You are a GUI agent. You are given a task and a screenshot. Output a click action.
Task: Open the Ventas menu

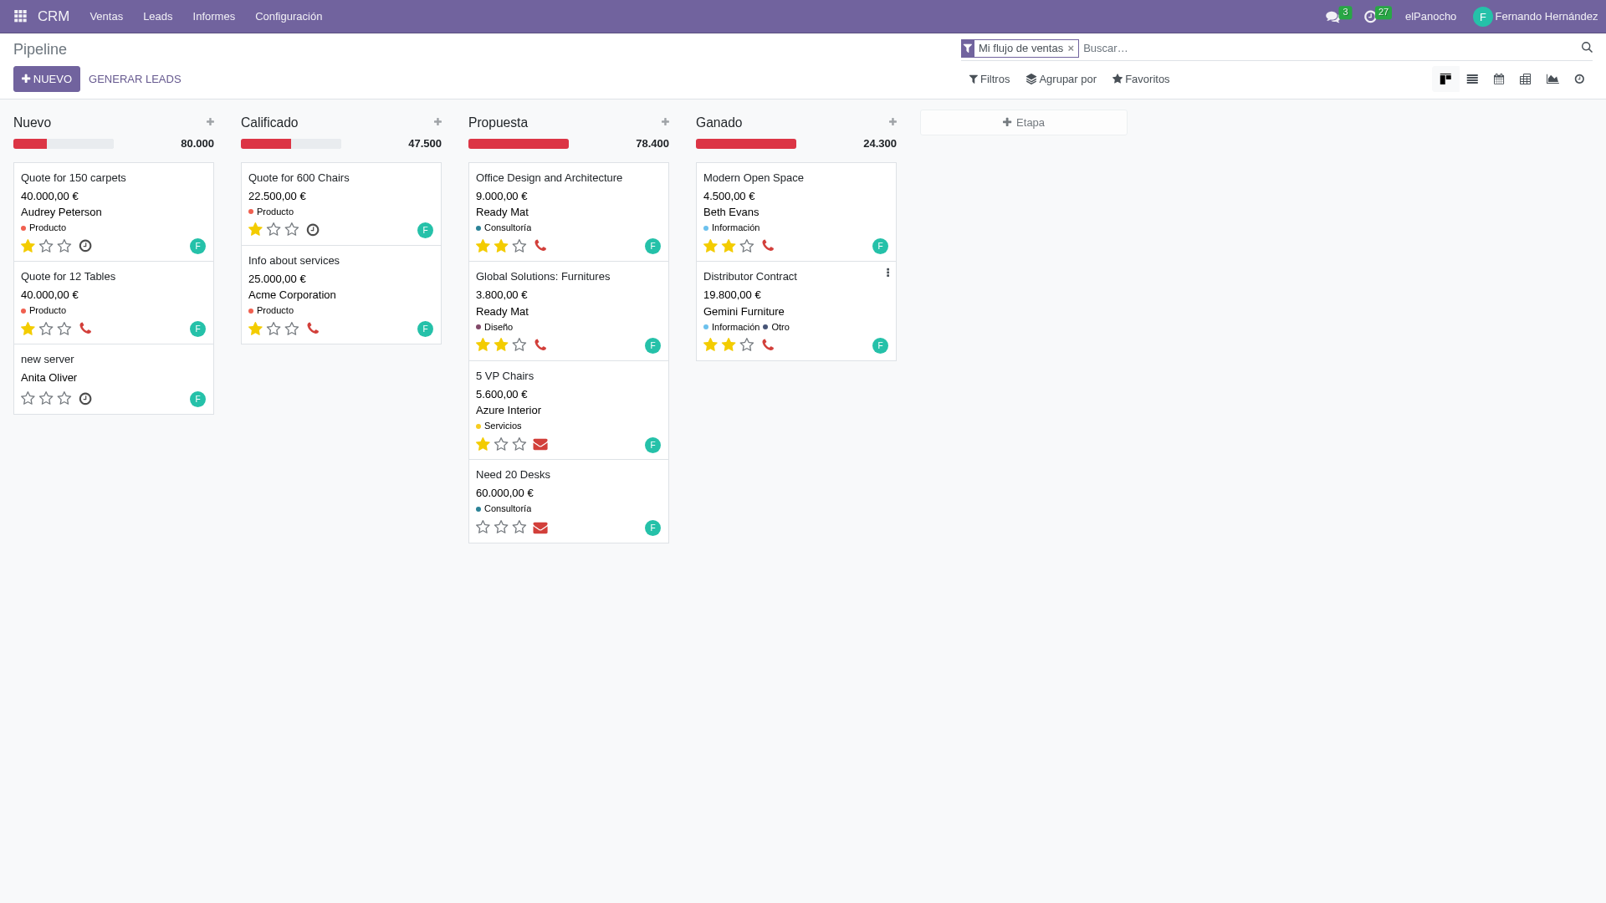pos(105,16)
